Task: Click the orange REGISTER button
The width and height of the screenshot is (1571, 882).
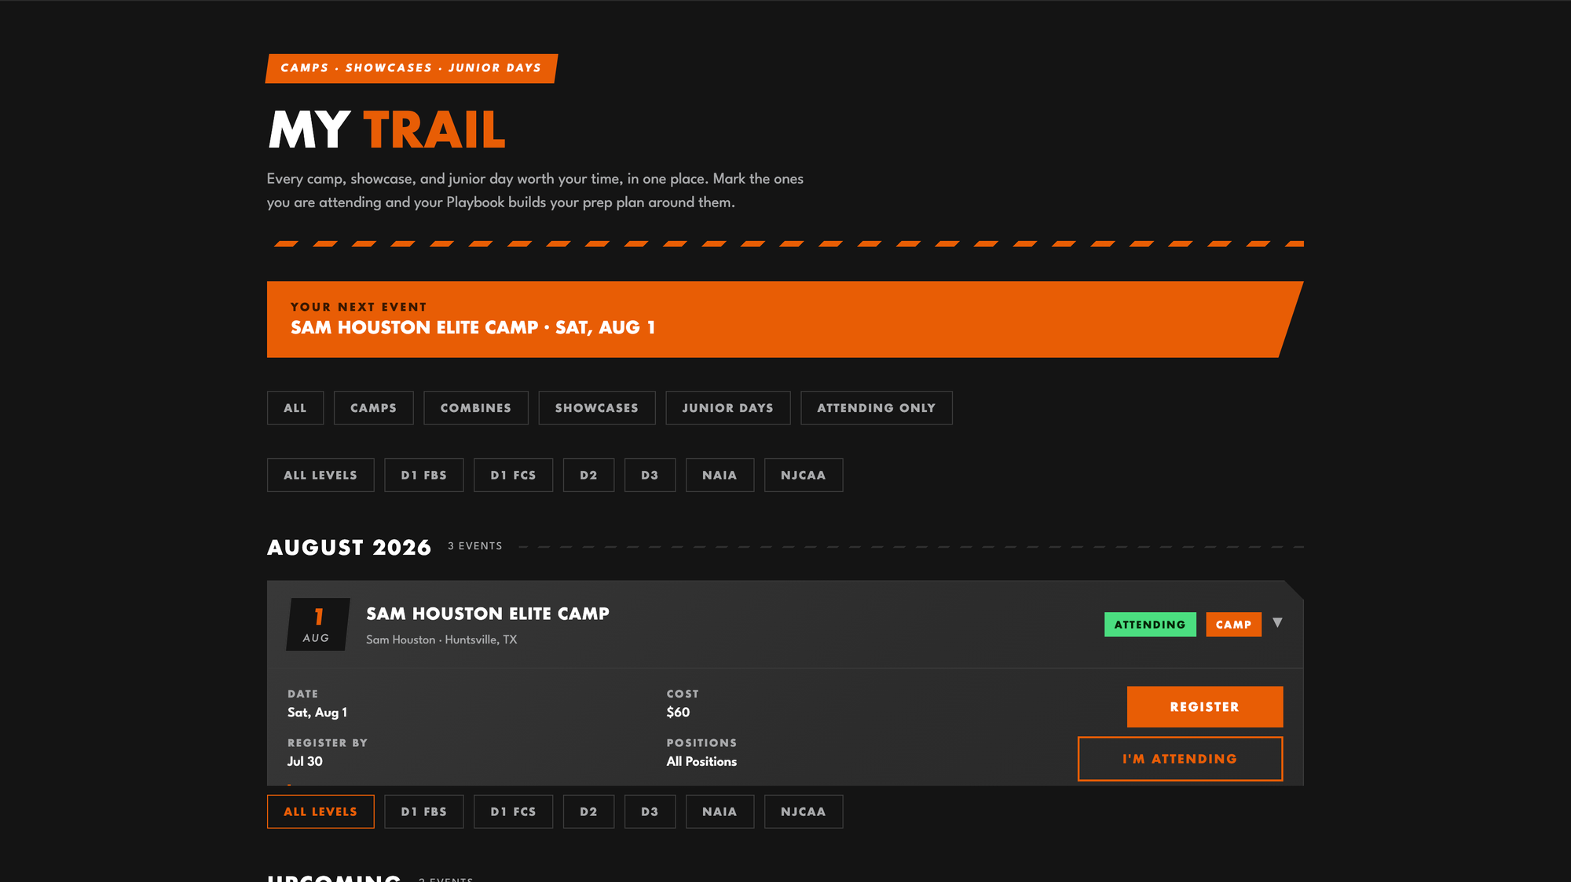Action: pos(1205,707)
